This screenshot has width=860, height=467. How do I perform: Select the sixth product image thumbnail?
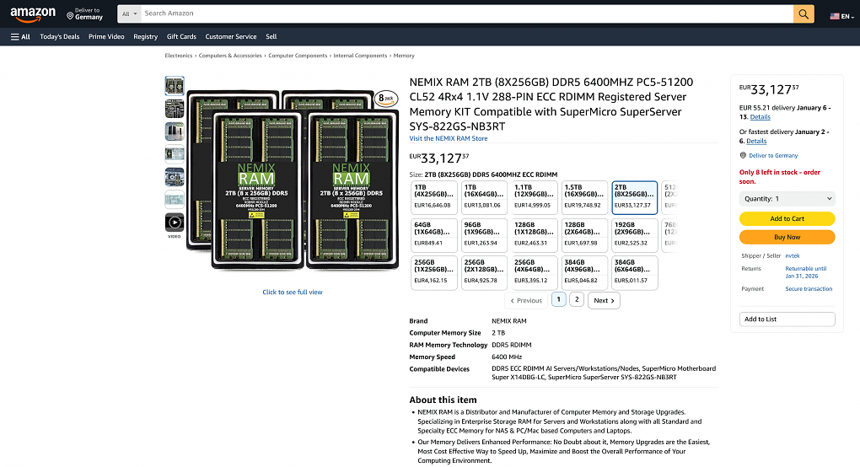point(175,200)
